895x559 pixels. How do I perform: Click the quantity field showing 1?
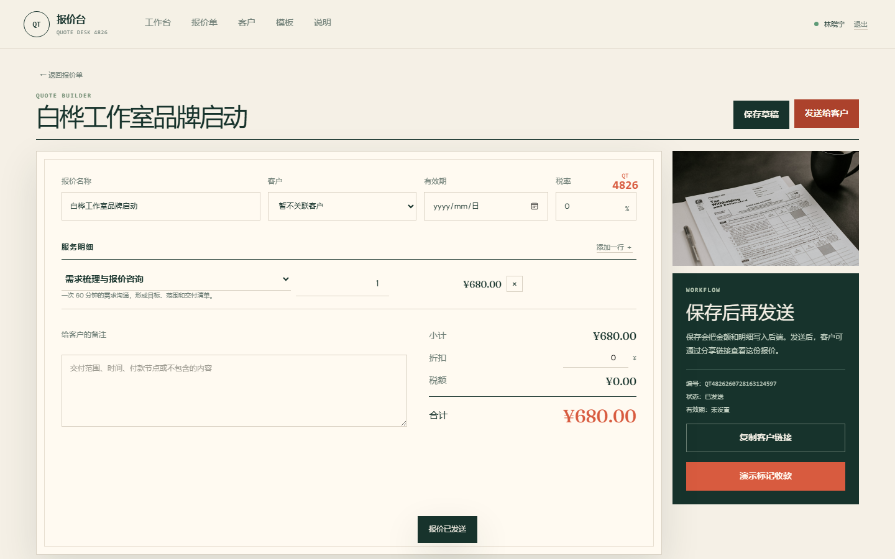[x=342, y=284]
